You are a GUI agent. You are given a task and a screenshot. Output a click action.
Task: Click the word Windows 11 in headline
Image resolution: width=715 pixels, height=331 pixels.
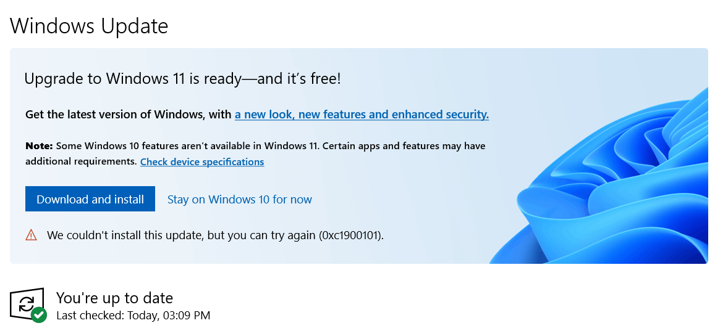coord(145,79)
